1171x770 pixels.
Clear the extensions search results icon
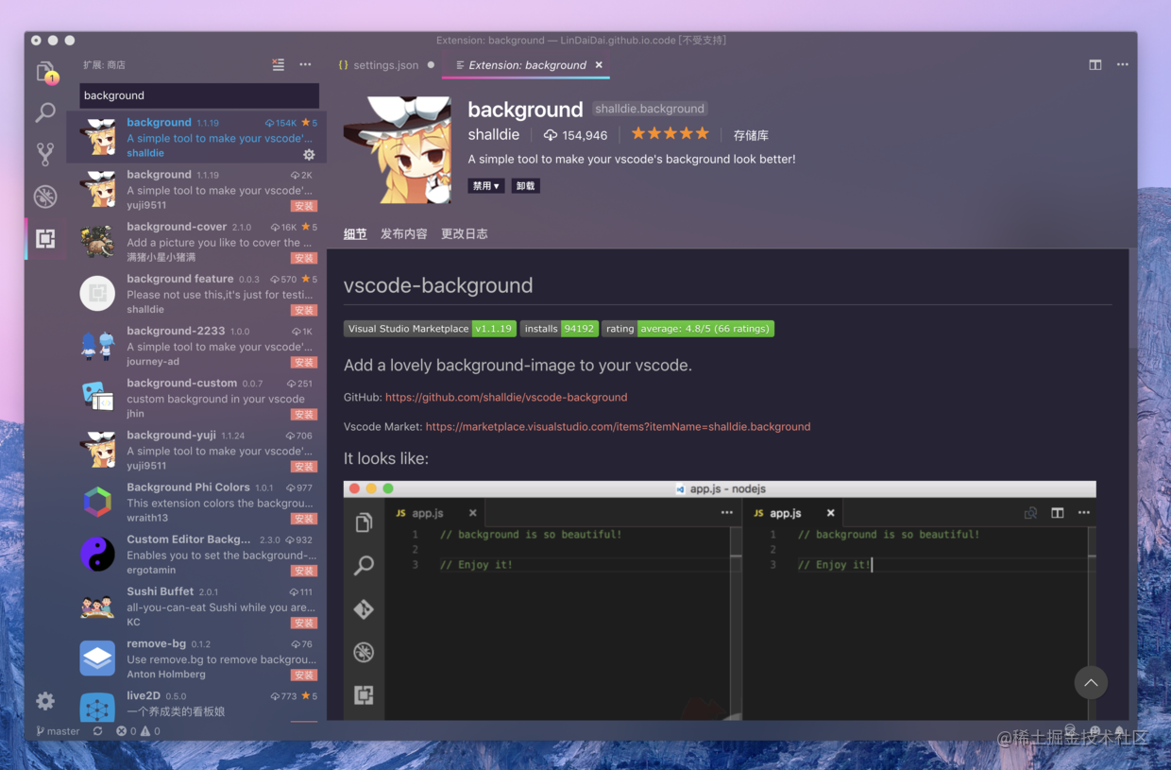point(278,65)
